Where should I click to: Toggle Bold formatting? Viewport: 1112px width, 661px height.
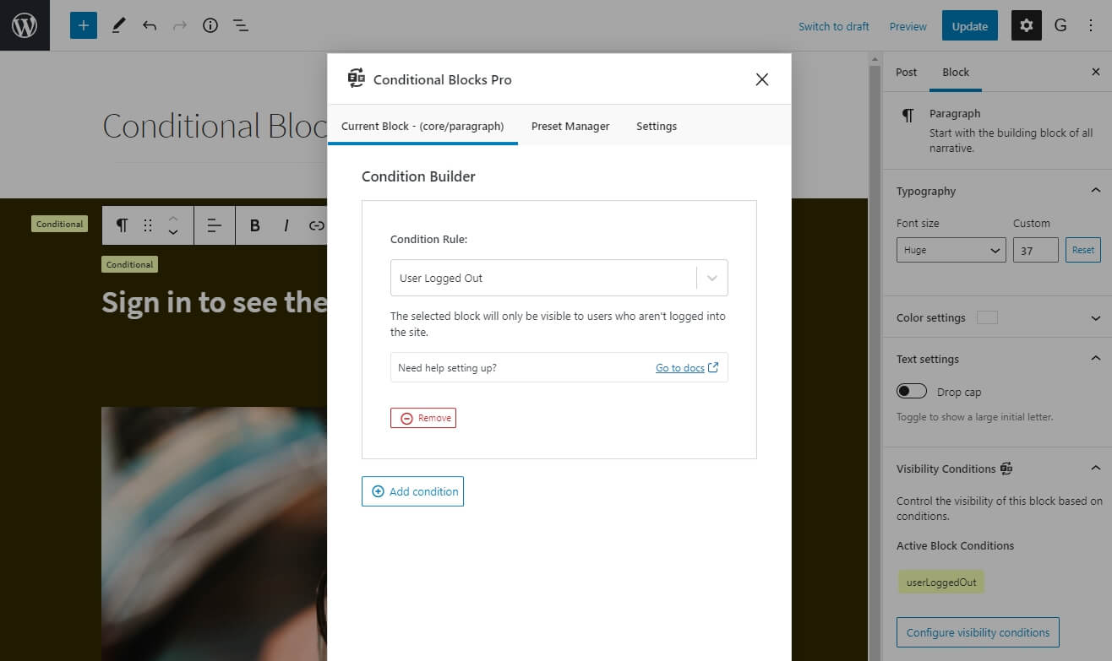pos(254,225)
